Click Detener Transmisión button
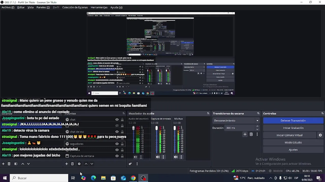 coord(293,121)
